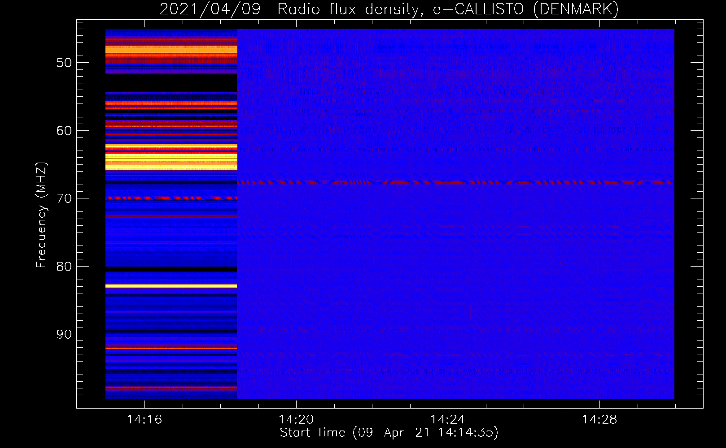
Task: Click the Start Time axis label
Action: tap(389, 432)
